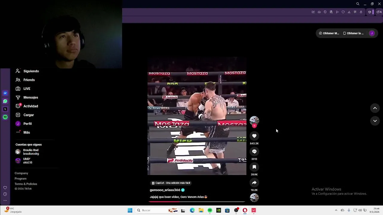Screen dimensions: 383x215
Task: Follow creator using the red plus badge
Action: 254,126
